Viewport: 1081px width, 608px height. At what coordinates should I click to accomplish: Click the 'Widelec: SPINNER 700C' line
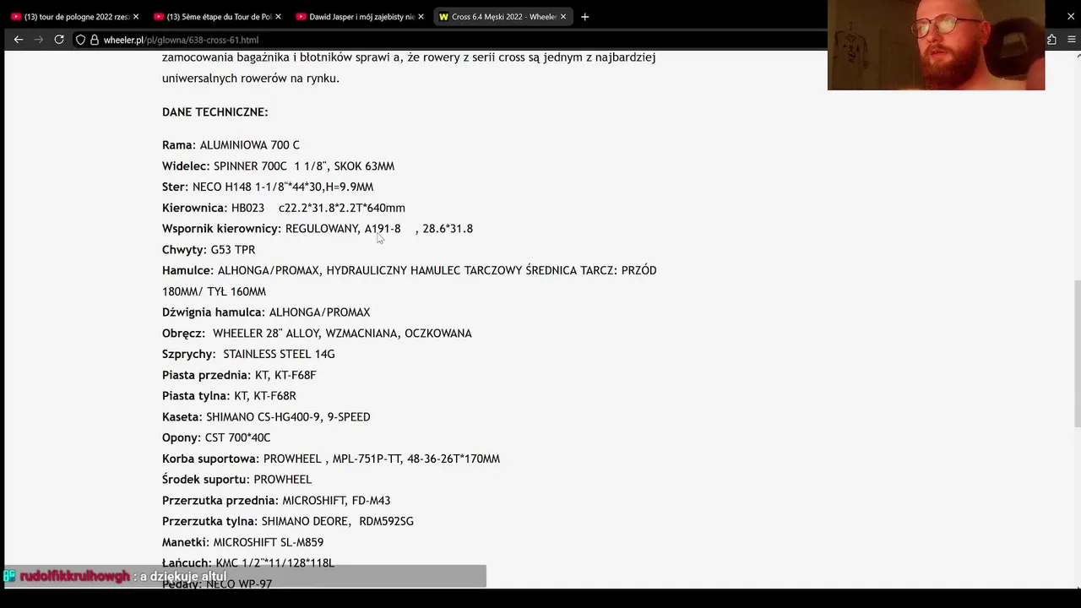(278, 166)
